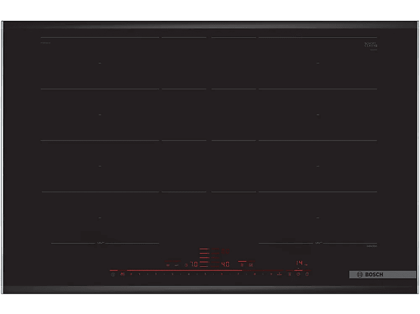The width and height of the screenshot is (420, 314).
Task: Tap the boost icon after level 9
Action: pos(279,274)
